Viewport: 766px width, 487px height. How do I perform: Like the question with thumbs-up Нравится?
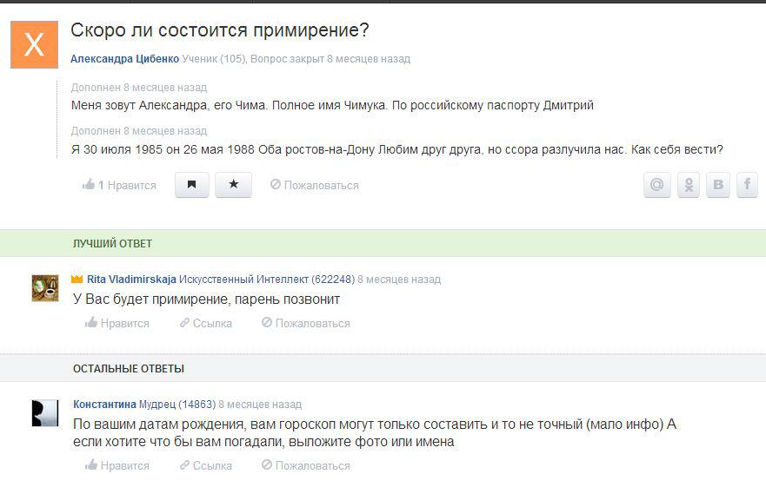click(120, 185)
